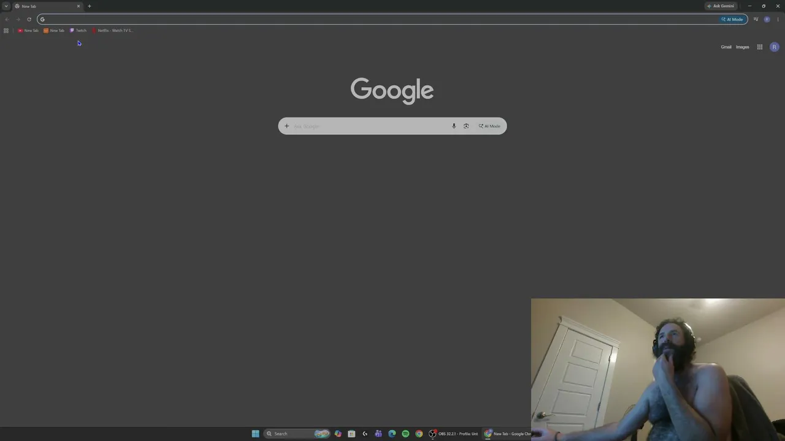Open Copilot from the taskbar
The height and width of the screenshot is (441, 785).
click(338, 434)
